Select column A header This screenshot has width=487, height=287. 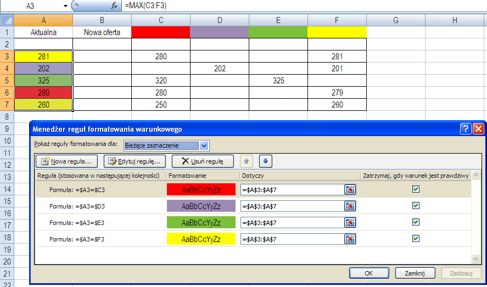click(43, 20)
